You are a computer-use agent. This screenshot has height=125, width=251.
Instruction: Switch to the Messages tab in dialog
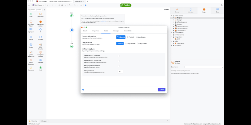pyautogui.click(x=116, y=31)
